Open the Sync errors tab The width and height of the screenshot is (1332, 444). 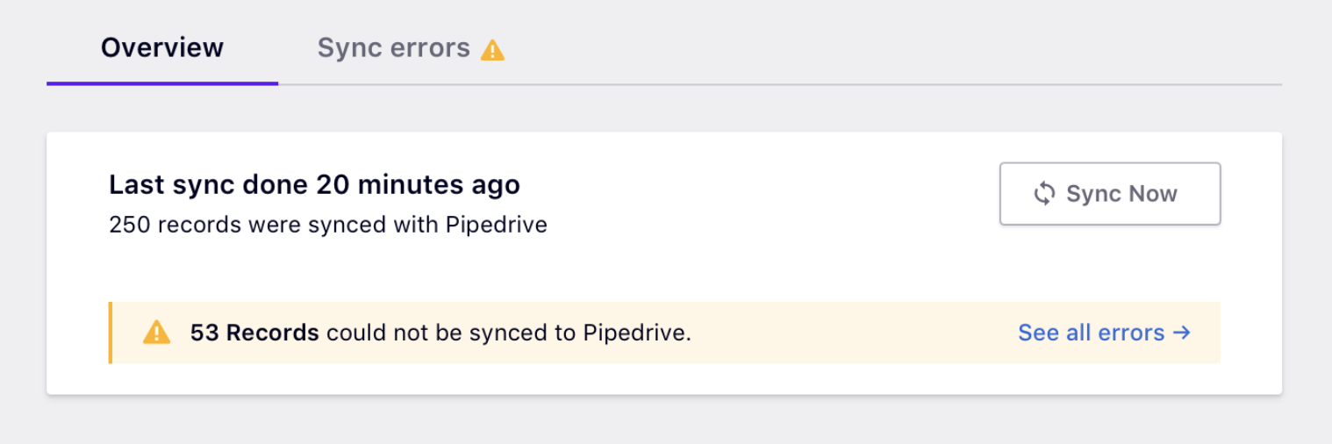[x=393, y=47]
